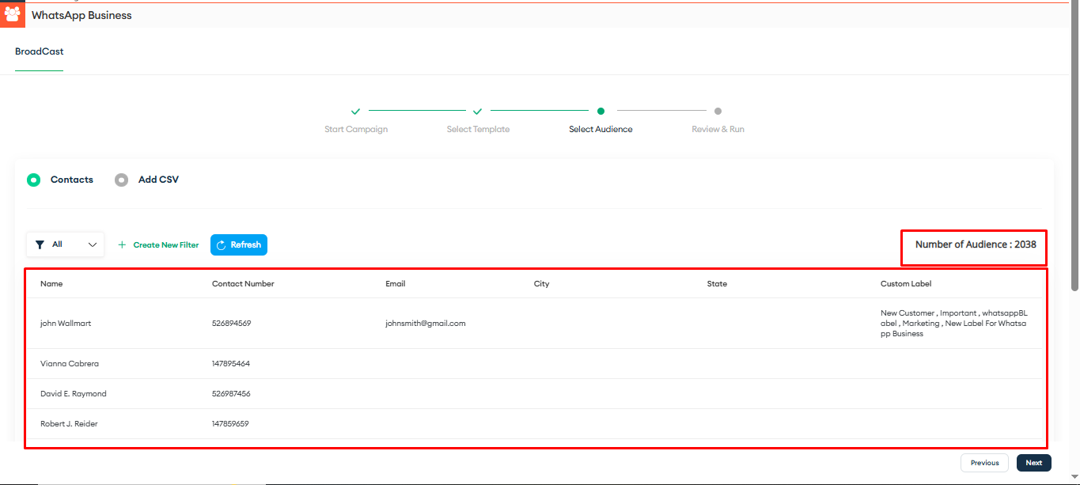The width and height of the screenshot is (1080, 485).
Task: Select the Add CSV radio button
Action: tap(121, 180)
